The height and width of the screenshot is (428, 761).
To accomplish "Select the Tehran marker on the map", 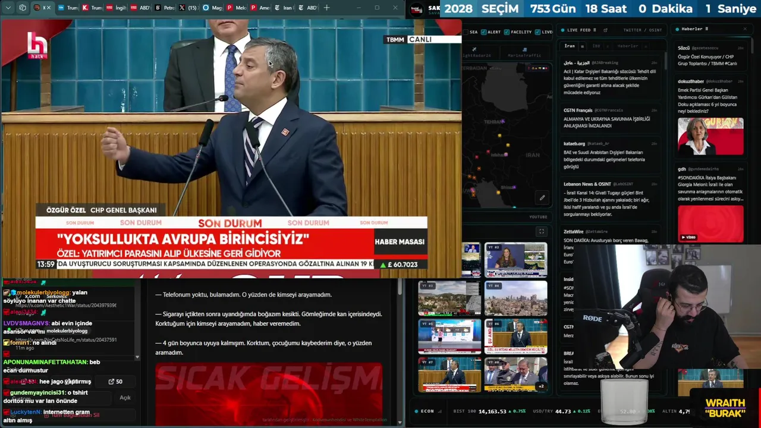I will click(x=503, y=121).
